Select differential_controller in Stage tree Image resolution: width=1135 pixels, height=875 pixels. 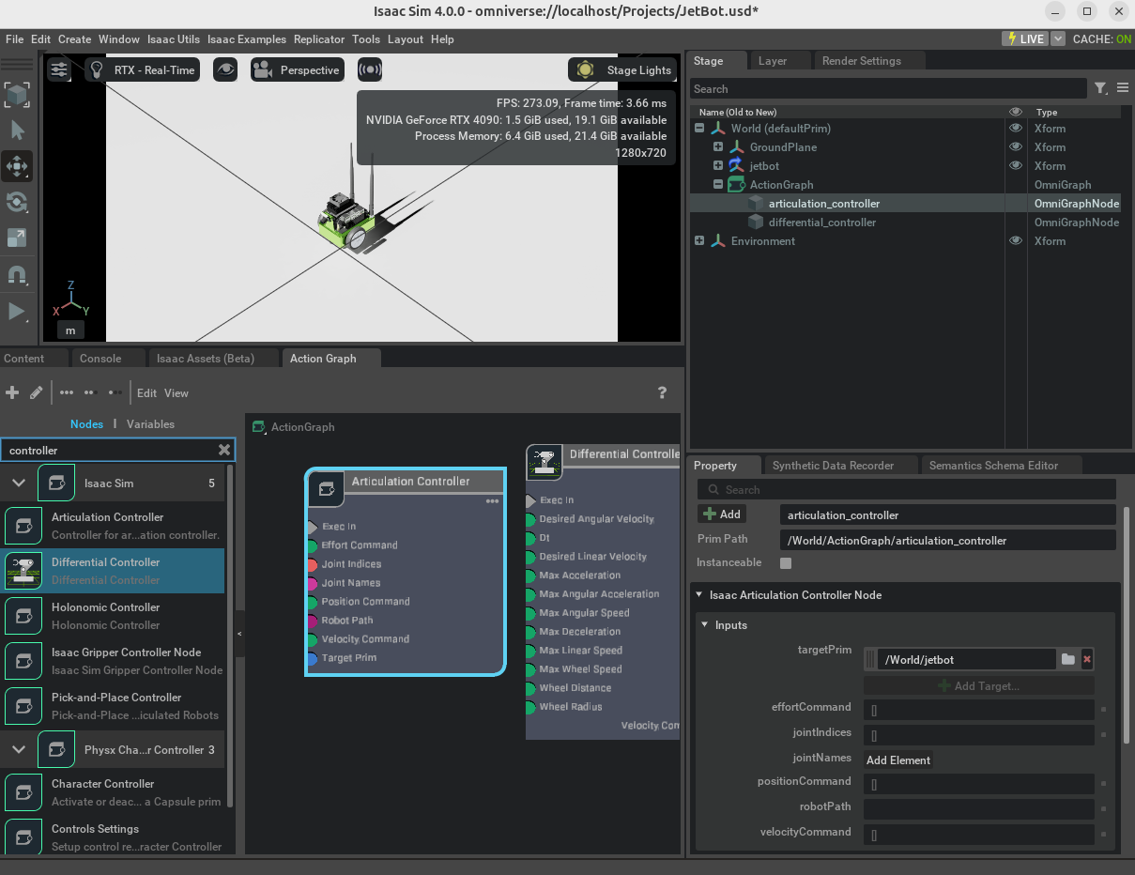(821, 223)
